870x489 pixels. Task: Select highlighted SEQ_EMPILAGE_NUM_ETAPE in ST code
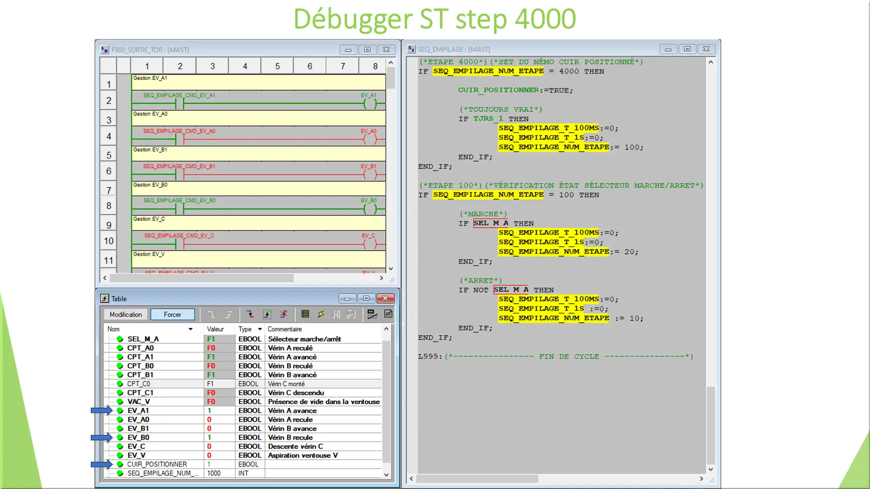(x=487, y=71)
